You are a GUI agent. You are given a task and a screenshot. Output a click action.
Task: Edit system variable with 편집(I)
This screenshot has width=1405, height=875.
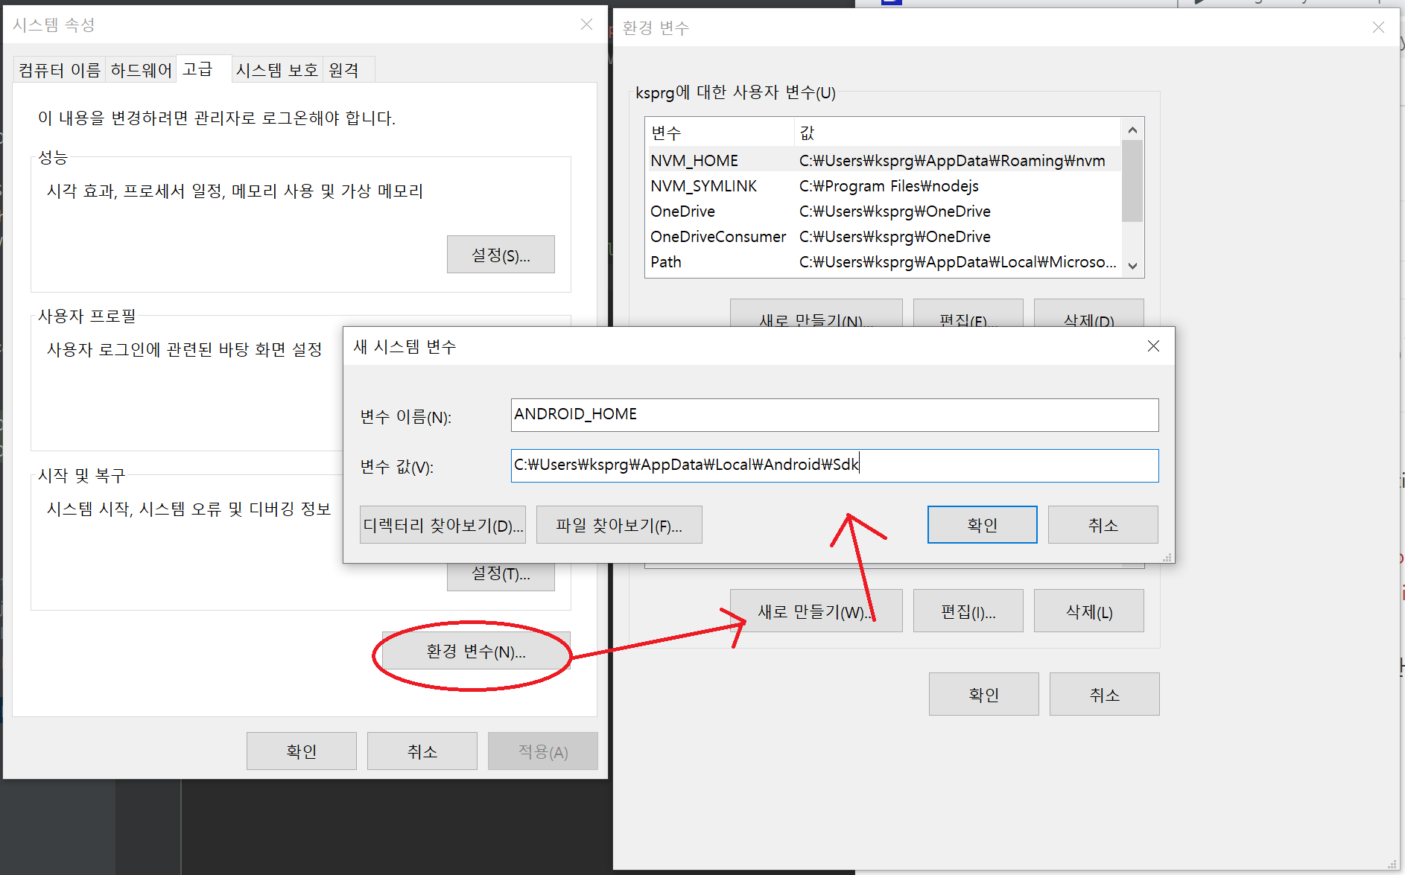pyautogui.click(x=968, y=611)
